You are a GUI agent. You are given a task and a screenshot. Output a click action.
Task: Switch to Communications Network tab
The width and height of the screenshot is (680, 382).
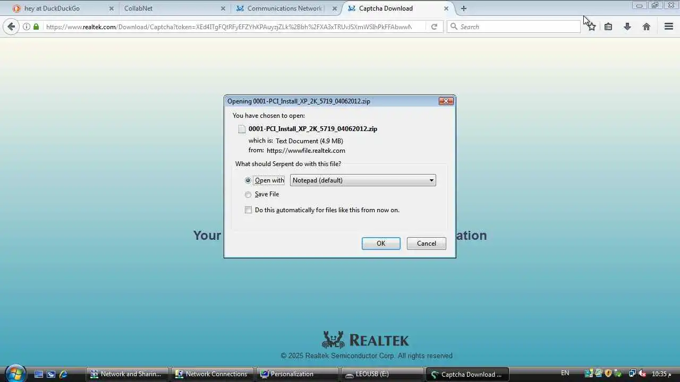[287, 8]
